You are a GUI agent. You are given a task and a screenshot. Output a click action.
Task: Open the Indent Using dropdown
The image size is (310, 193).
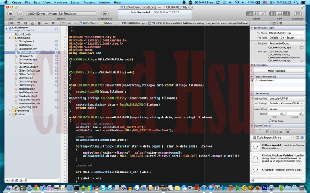click(x=286, y=109)
